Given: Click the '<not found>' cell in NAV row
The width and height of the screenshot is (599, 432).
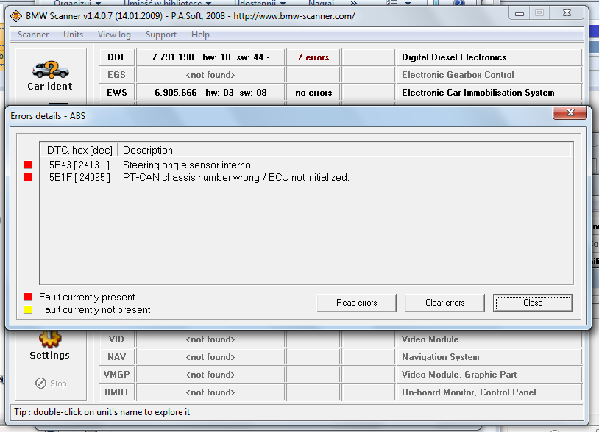Looking at the screenshot, I should (x=210, y=357).
